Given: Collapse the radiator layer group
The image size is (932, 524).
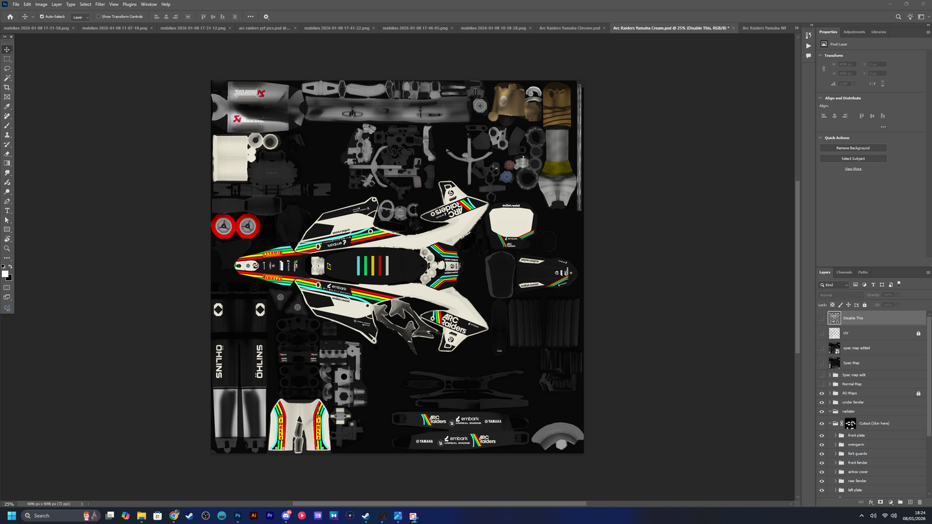Looking at the screenshot, I should (829, 411).
